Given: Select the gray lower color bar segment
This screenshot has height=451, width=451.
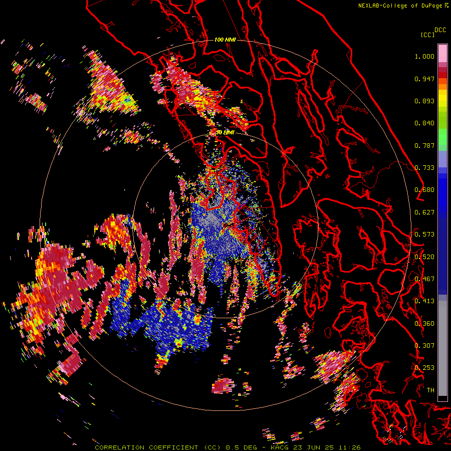Looking at the screenshot, I should pos(442,348).
